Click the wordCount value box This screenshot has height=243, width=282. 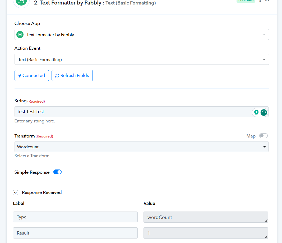[206, 217]
